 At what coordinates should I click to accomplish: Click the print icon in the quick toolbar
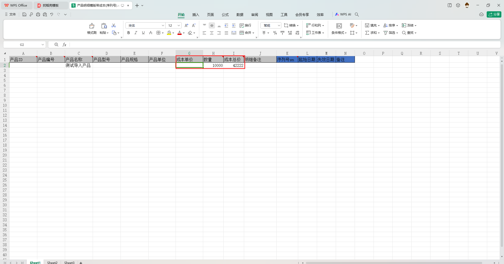(38, 14)
